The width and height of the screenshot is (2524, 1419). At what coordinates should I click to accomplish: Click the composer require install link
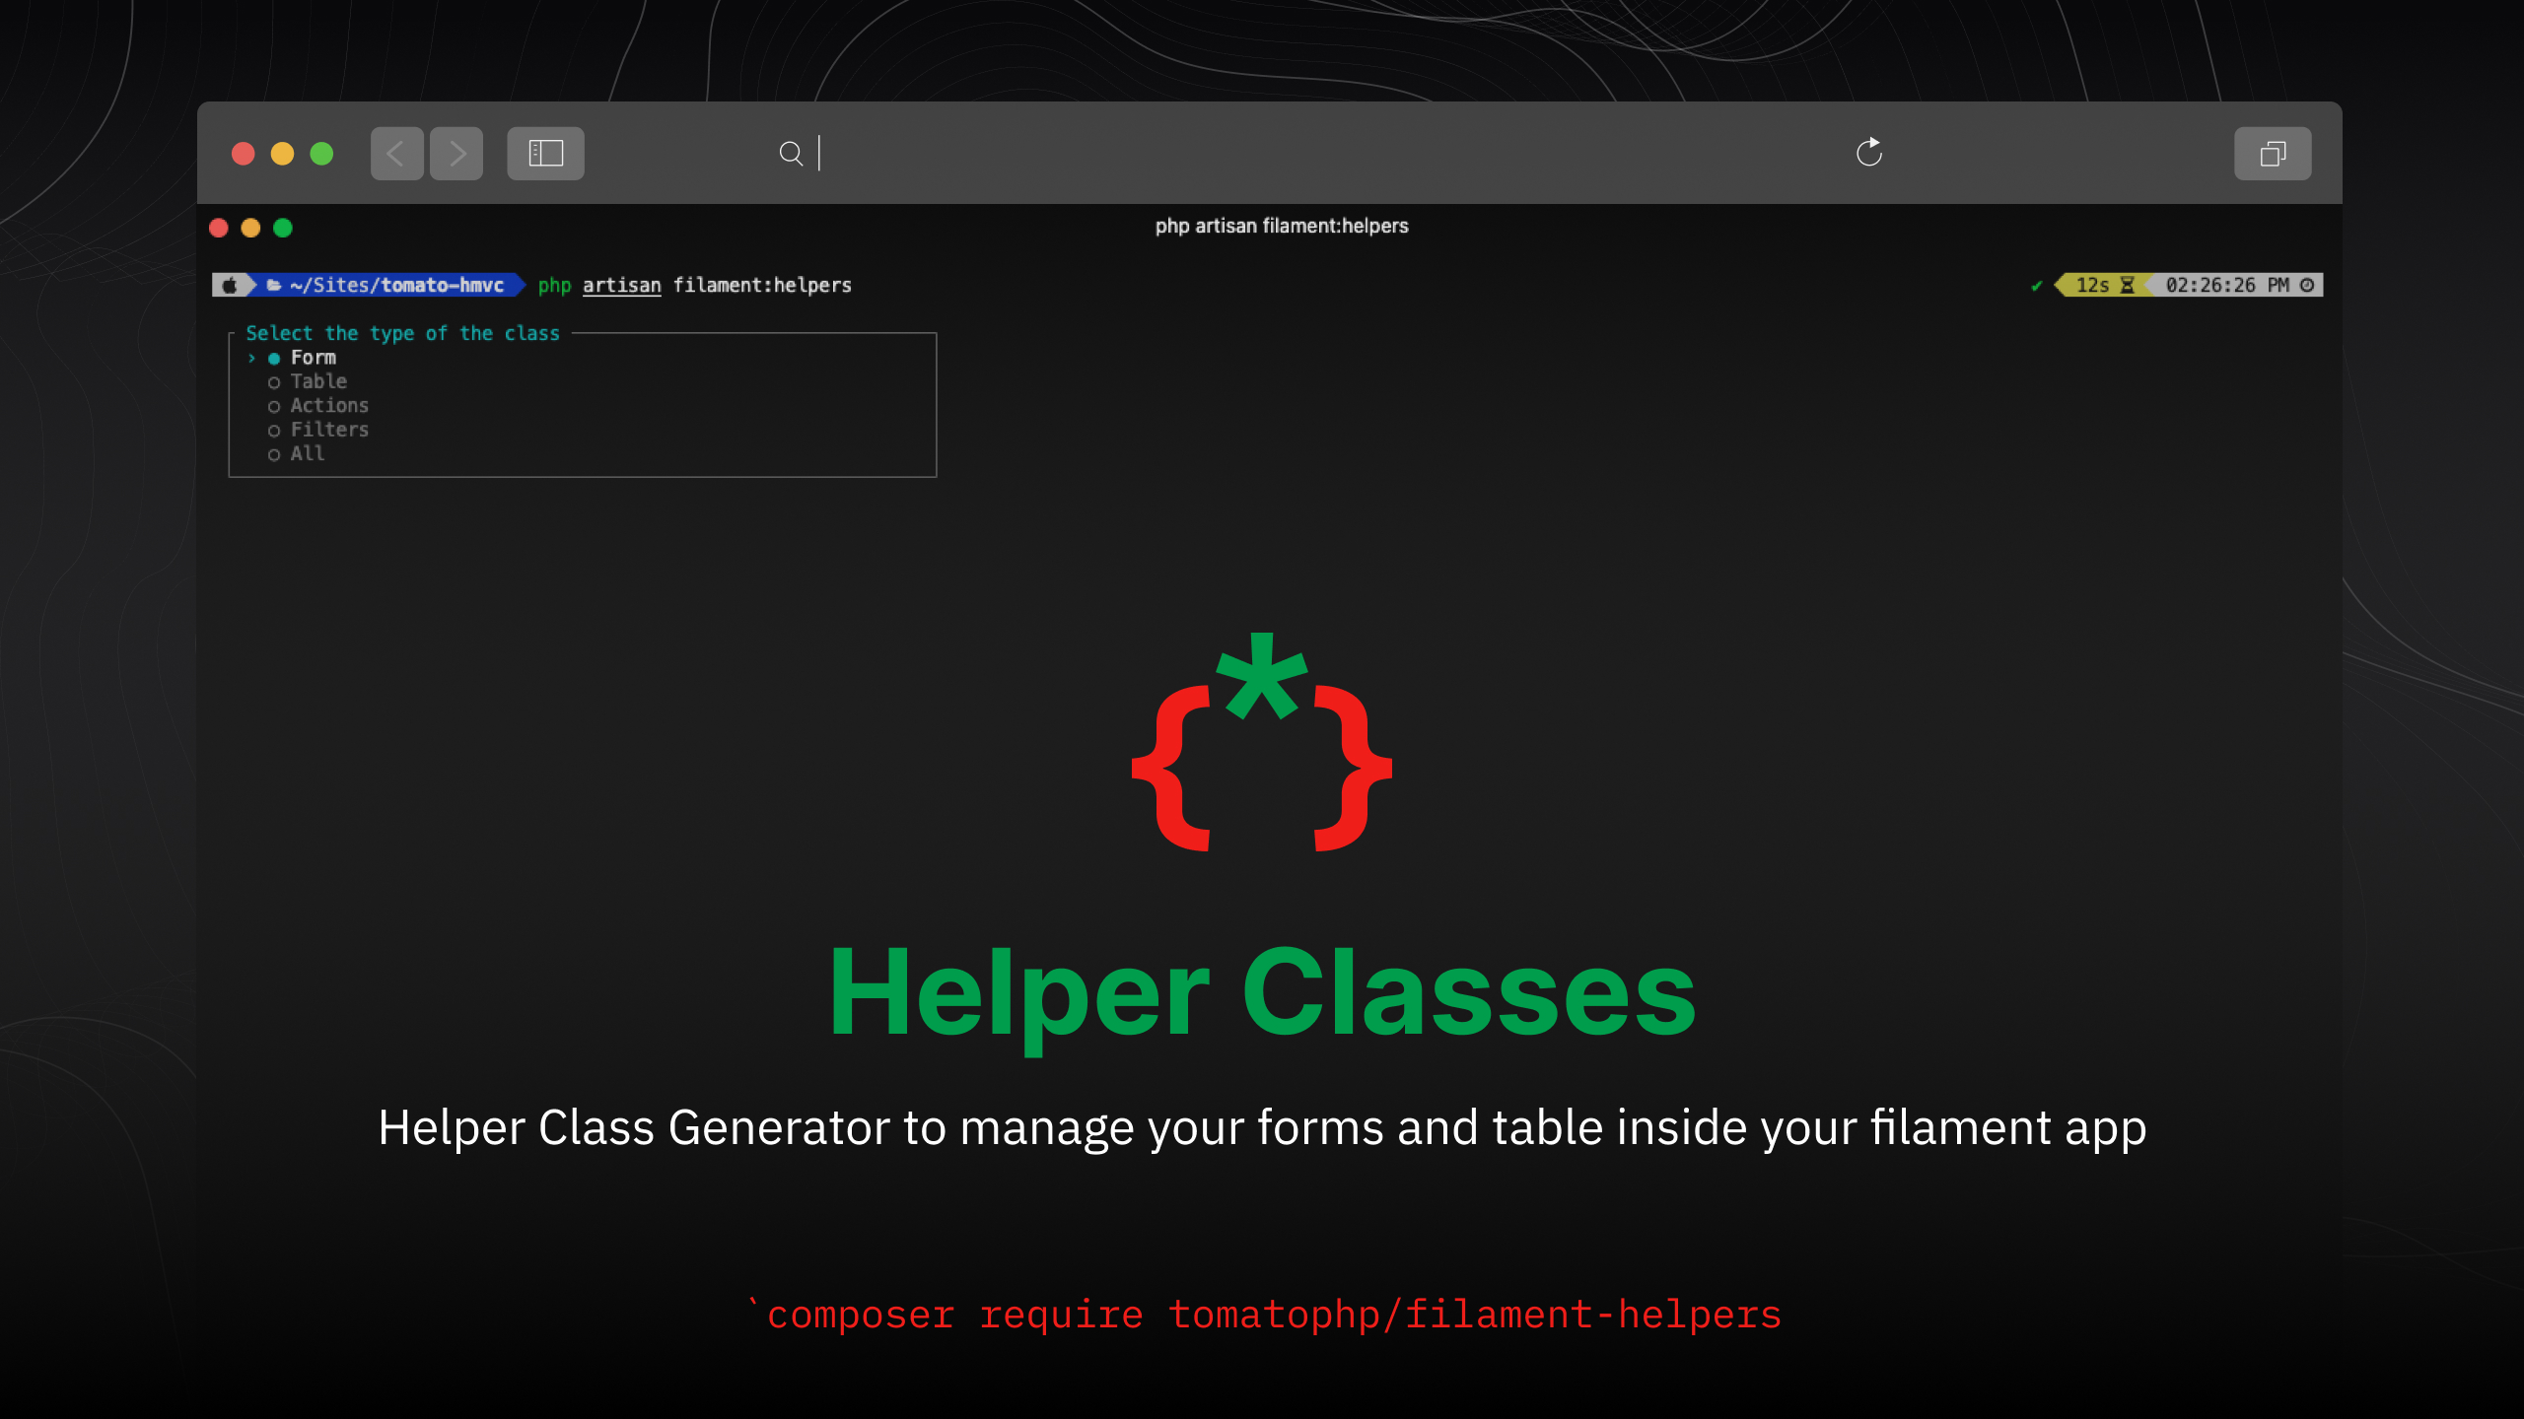click(1262, 1314)
